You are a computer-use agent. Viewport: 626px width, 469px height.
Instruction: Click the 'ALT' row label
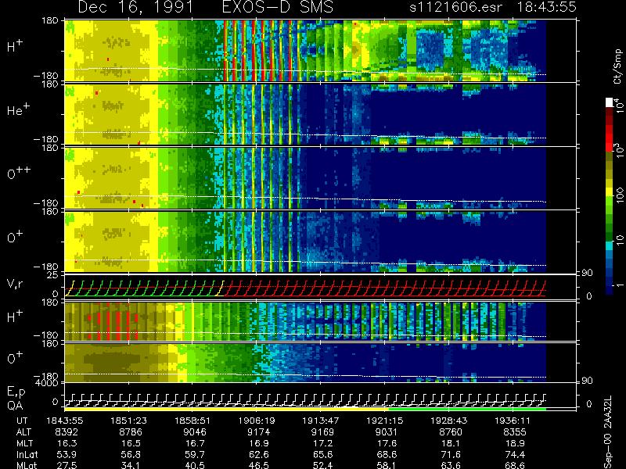tap(23, 432)
